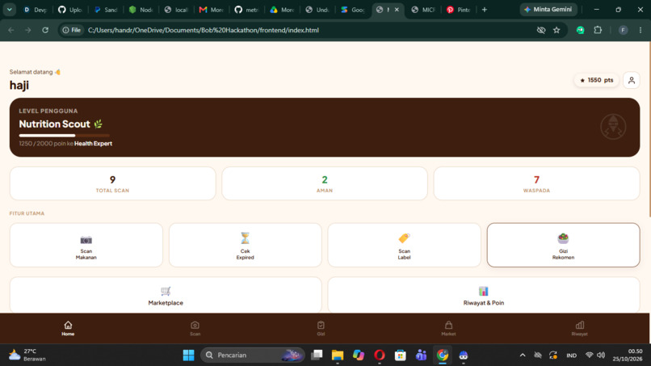Open the Copilot taskbar icon
651x366 pixels.
(359, 355)
